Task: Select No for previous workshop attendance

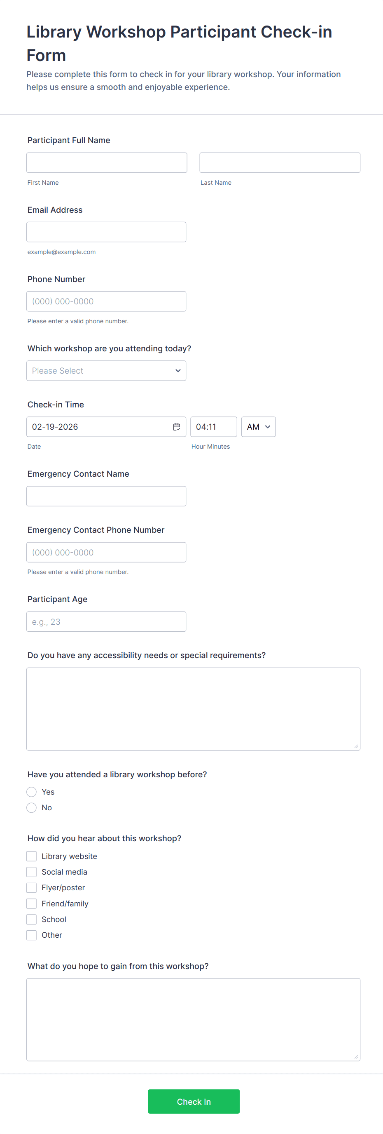Action: pos(32,808)
